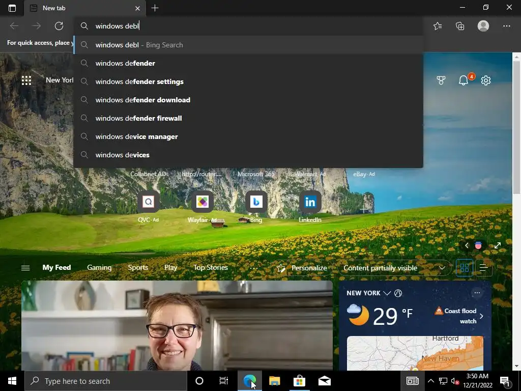521x391 pixels.
Task: Open the app launcher grid icon
Action: click(26, 80)
